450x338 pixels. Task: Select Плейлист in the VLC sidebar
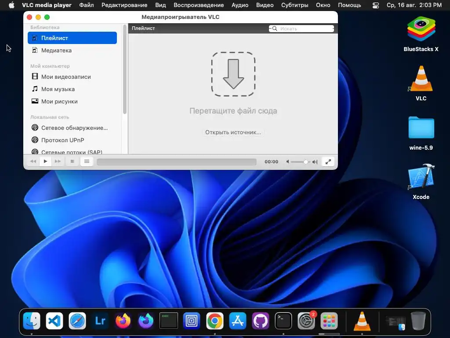click(x=72, y=38)
